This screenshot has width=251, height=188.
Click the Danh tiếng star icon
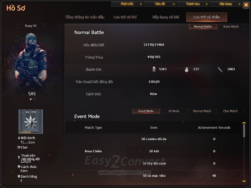(19, 176)
